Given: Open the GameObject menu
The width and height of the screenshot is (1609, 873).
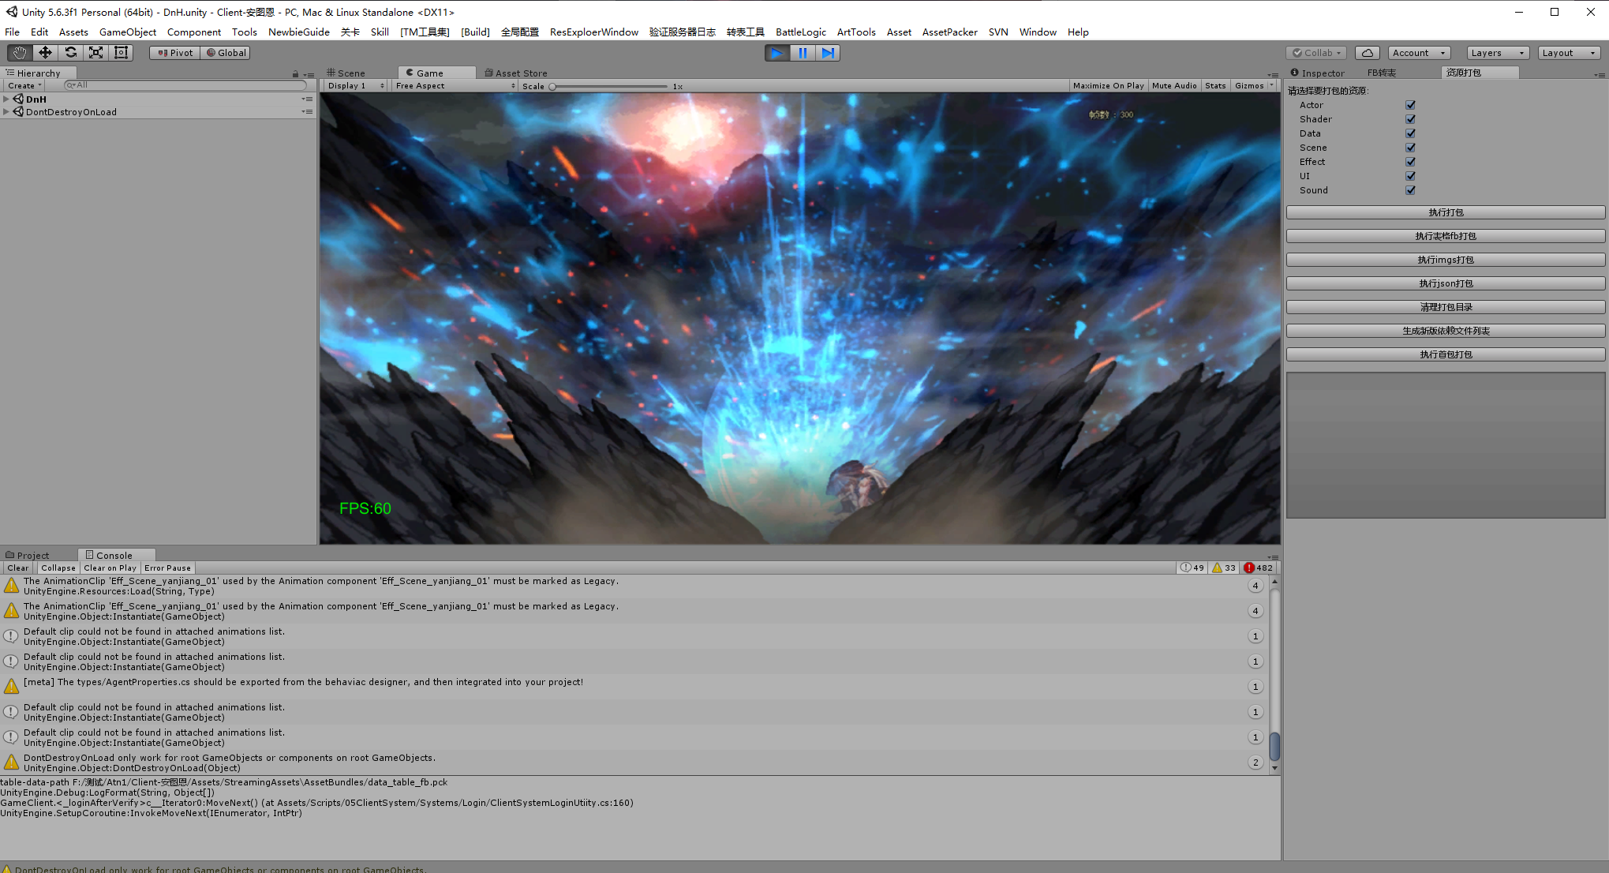Looking at the screenshot, I should point(128,32).
